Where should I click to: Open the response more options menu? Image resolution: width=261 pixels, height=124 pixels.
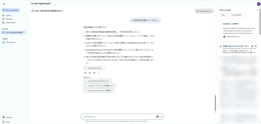pyautogui.click(x=99, y=73)
